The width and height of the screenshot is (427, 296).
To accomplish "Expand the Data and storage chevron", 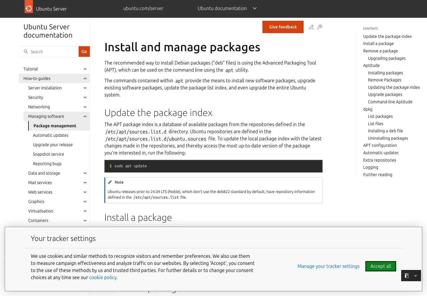I will point(85,173).
